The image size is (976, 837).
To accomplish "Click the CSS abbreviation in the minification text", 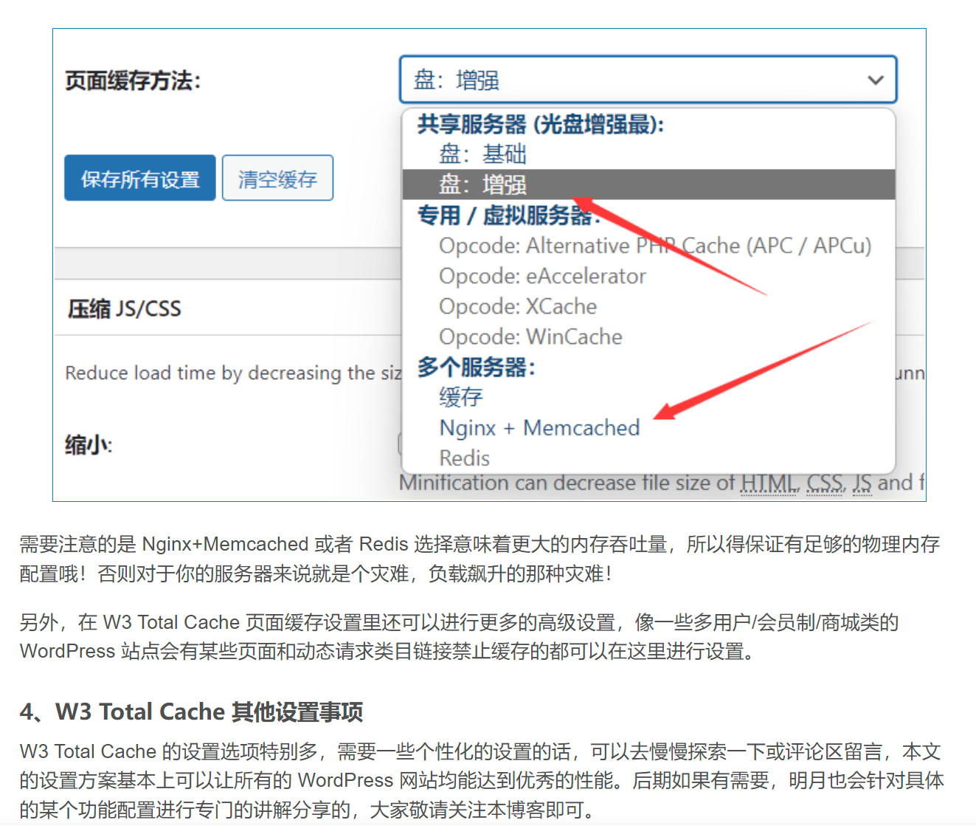I will [x=825, y=483].
